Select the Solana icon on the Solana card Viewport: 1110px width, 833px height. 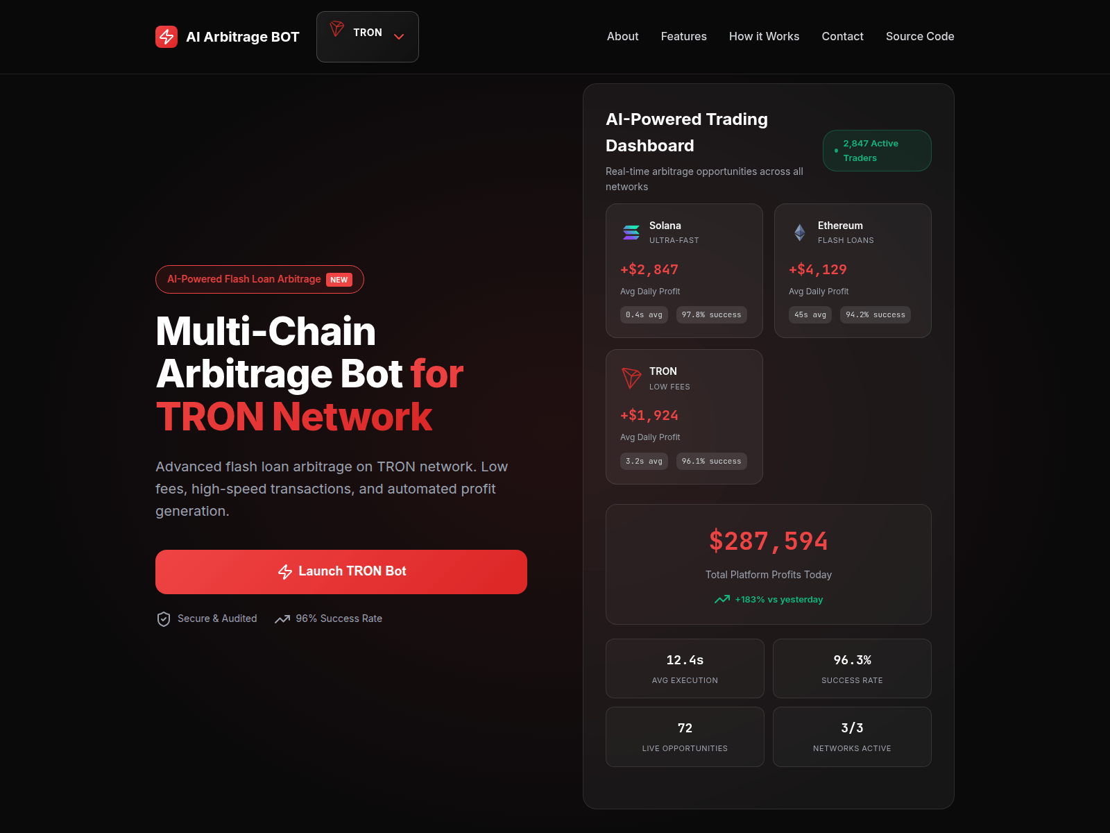click(631, 233)
